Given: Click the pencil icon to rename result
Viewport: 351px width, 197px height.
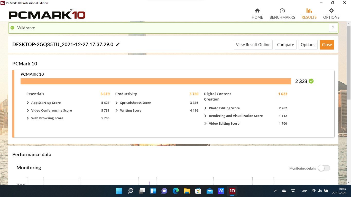Looking at the screenshot, I should [118, 44].
